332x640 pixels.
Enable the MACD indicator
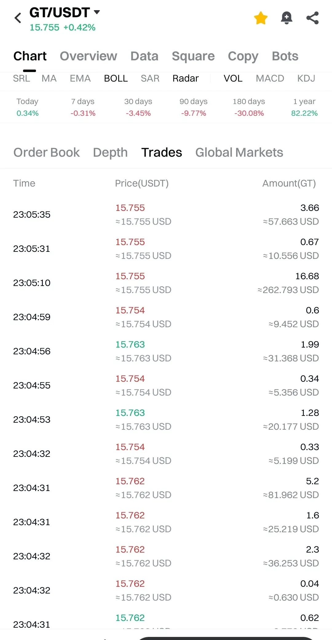270,78
